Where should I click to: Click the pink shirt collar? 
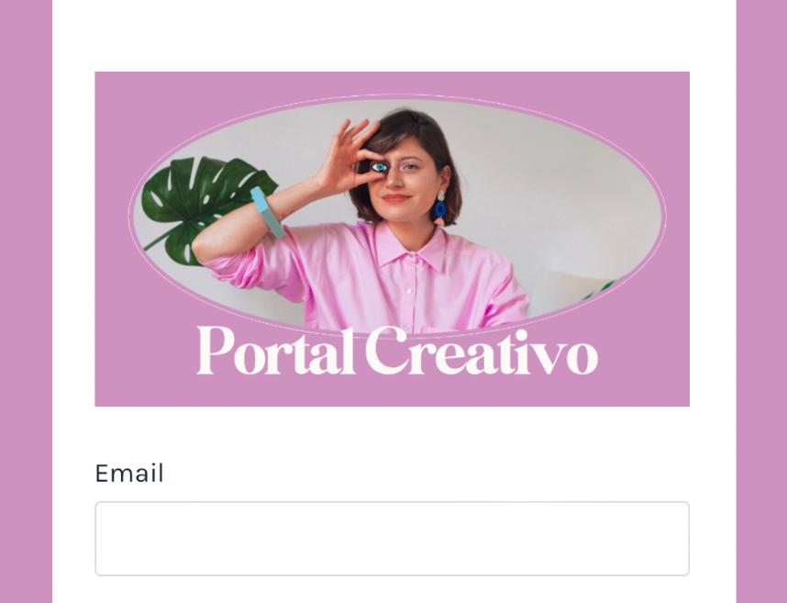click(x=411, y=246)
